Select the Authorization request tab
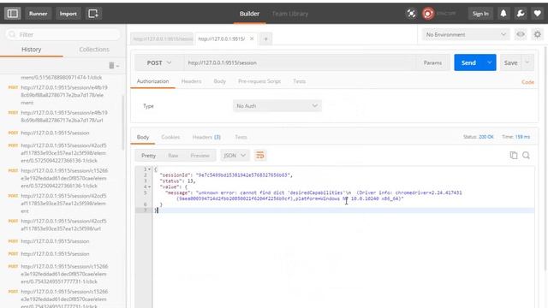This screenshot has height=308, width=548. point(152,81)
